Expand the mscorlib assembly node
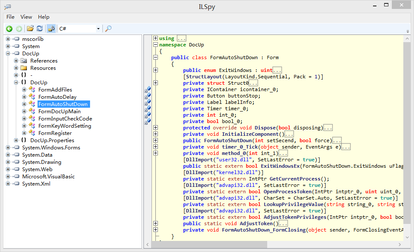Viewport: 414px width, 252px height. pyautogui.click(x=8, y=39)
